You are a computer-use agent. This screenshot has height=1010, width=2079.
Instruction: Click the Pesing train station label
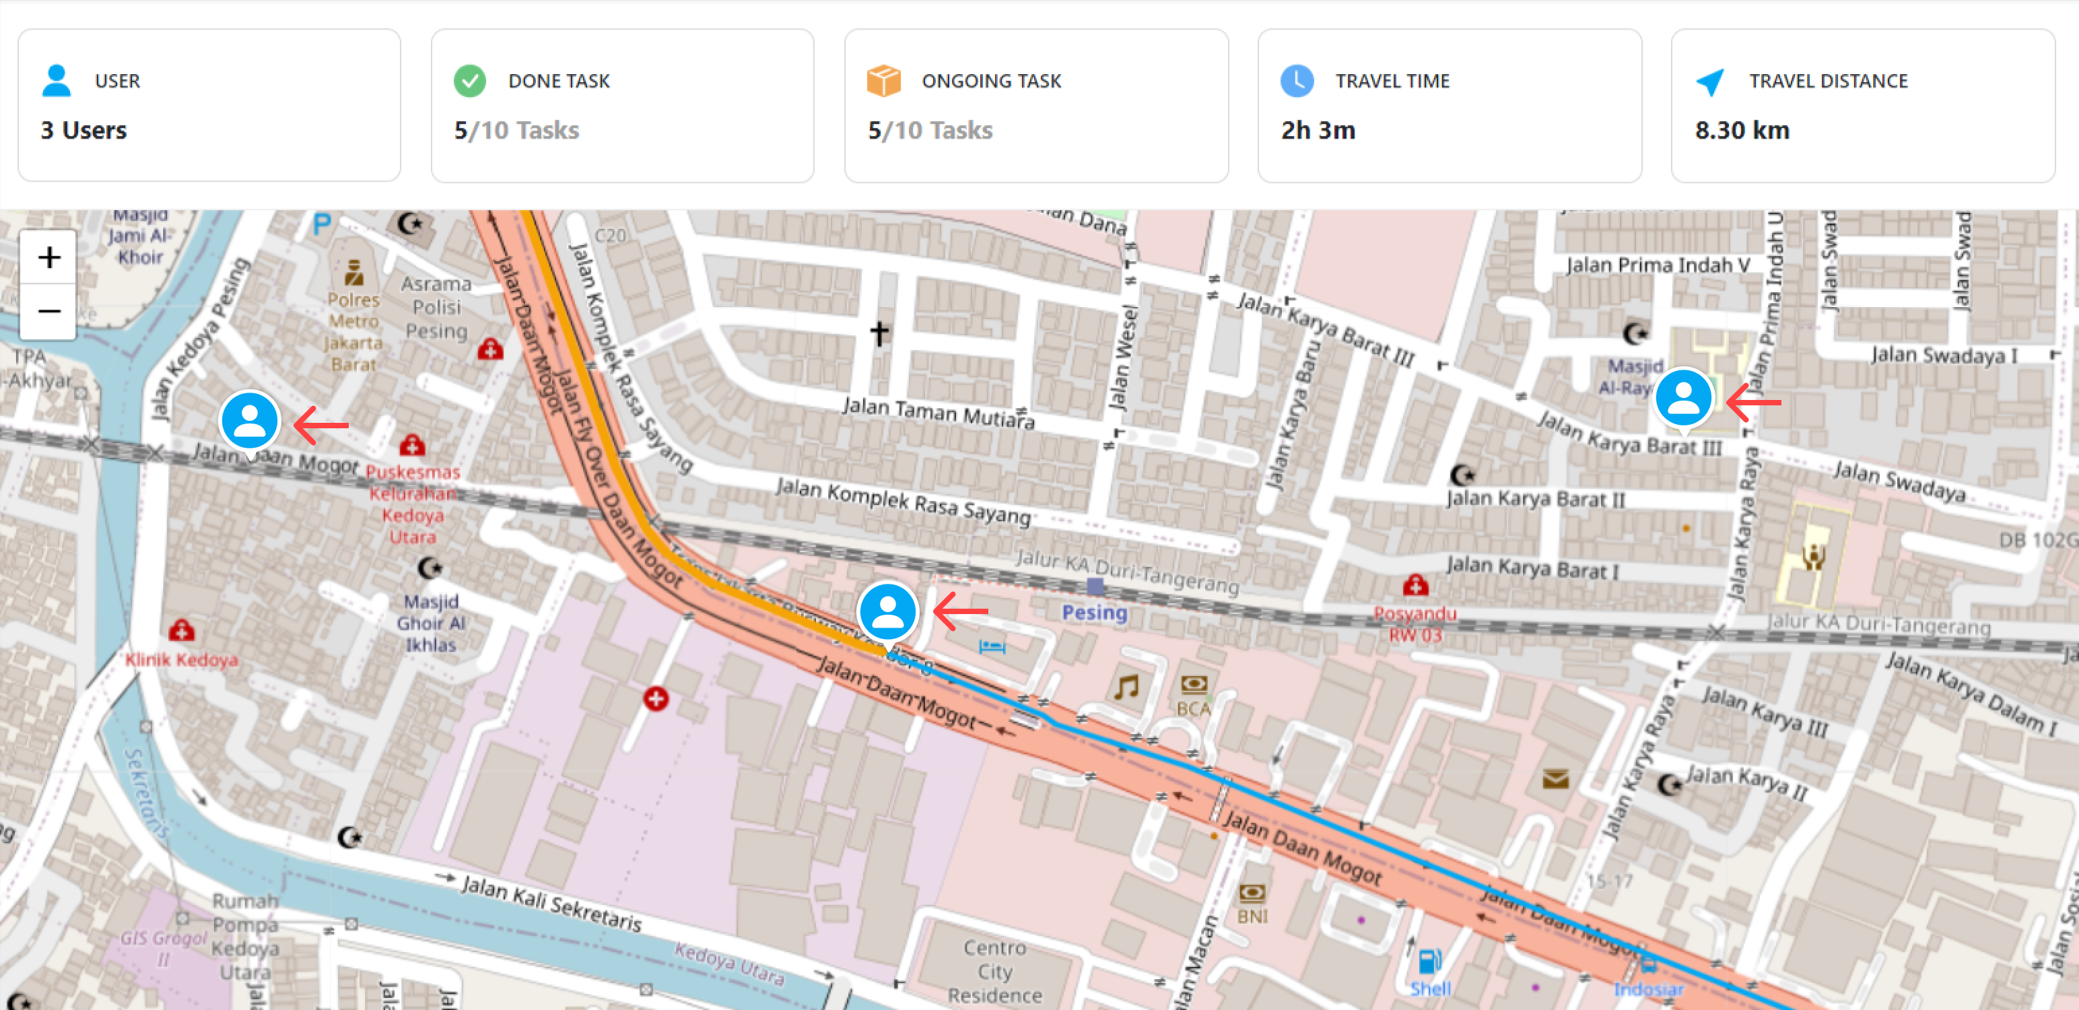pos(1093,612)
